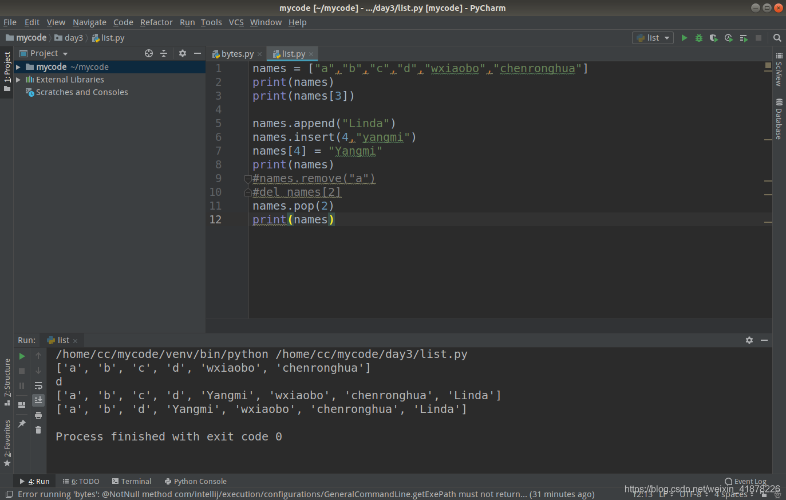Expand the External Libraries node
The width and height of the screenshot is (786, 500).
[x=18, y=80]
